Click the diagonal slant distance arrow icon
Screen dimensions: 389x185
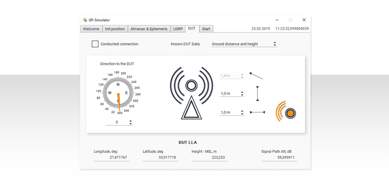[x=256, y=76]
